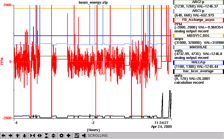Select the HALLA:p legend entry

click(199, 62)
